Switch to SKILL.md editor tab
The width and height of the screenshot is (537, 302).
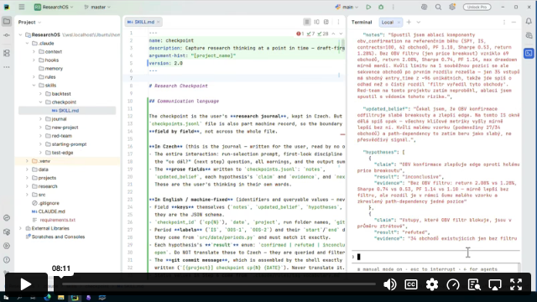coord(143,22)
